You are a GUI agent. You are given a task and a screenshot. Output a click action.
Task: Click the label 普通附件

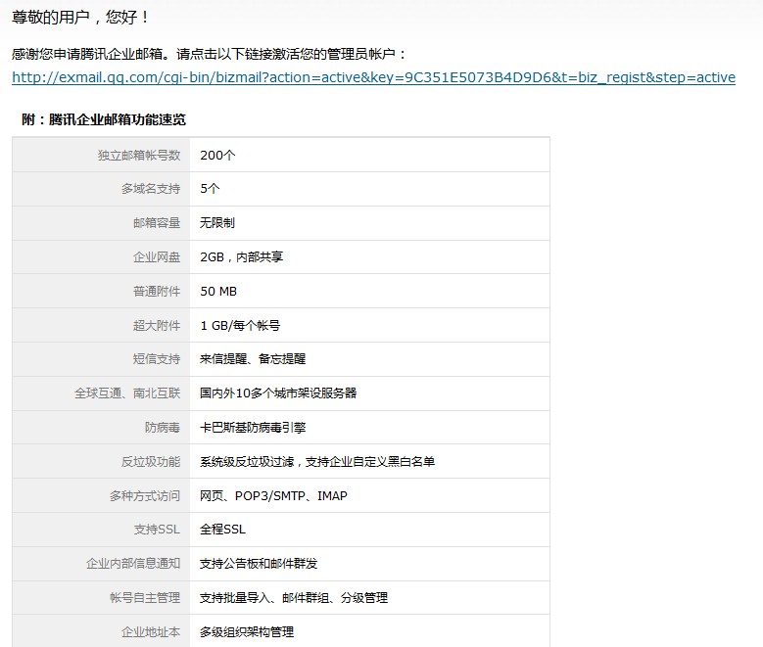157,292
